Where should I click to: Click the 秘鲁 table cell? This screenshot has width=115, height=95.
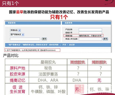[48, 68]
